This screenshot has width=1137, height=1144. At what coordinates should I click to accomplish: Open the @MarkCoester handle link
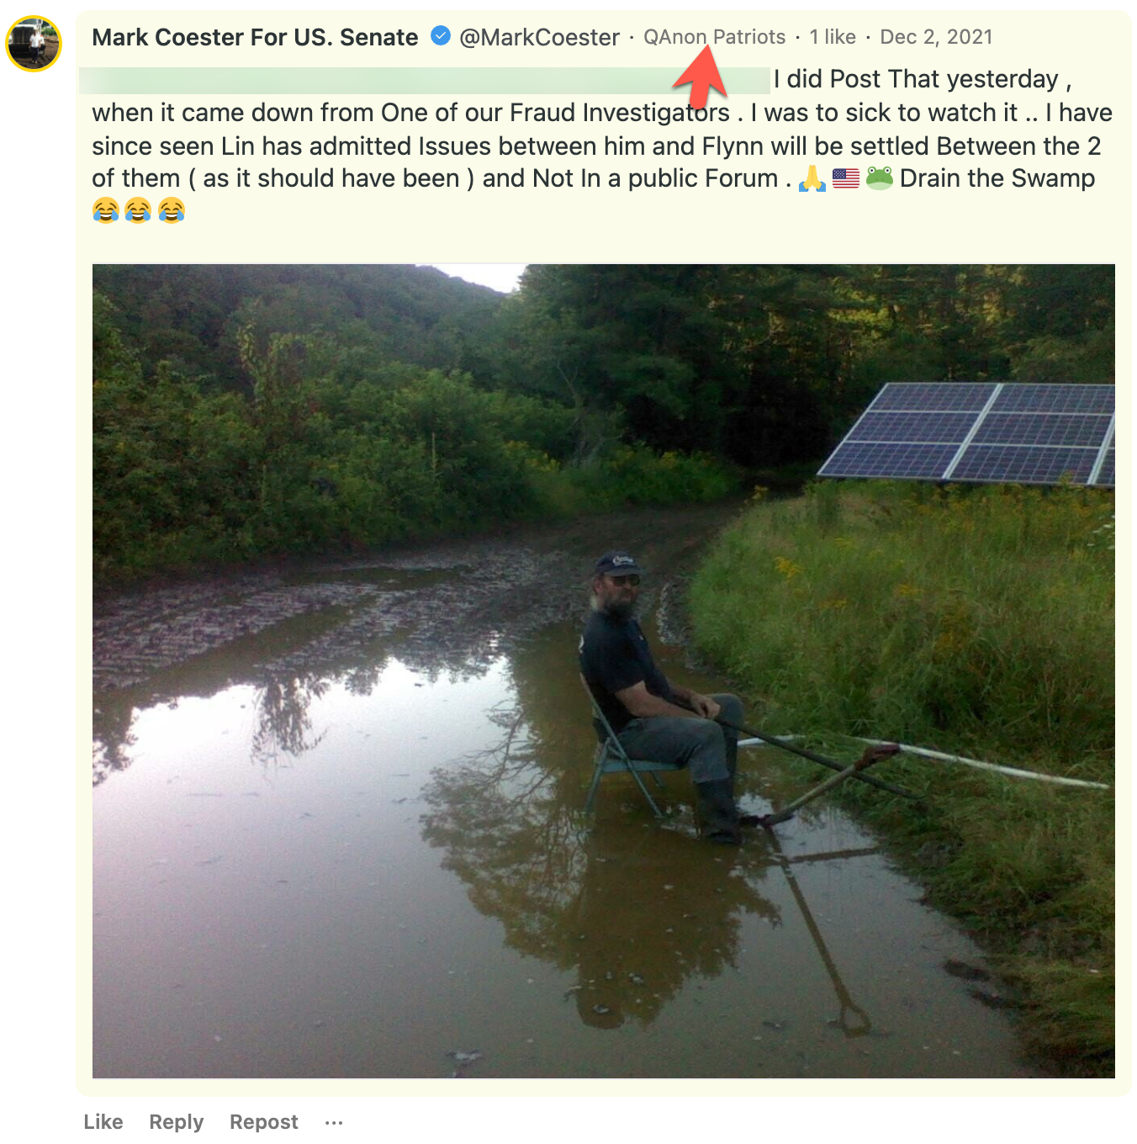[539, 38]
